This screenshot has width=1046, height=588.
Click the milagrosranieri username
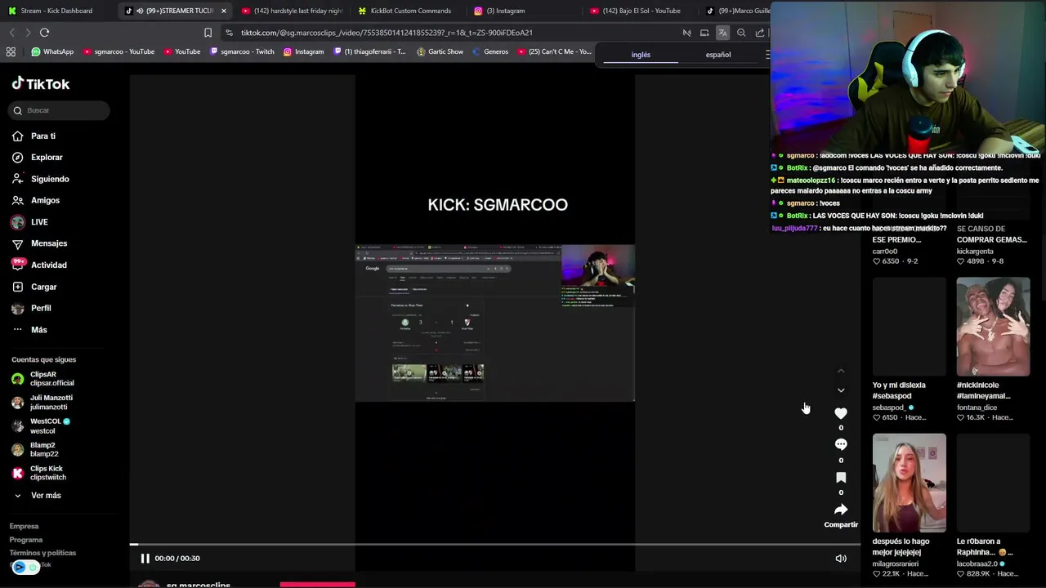(x=895, y=563)
